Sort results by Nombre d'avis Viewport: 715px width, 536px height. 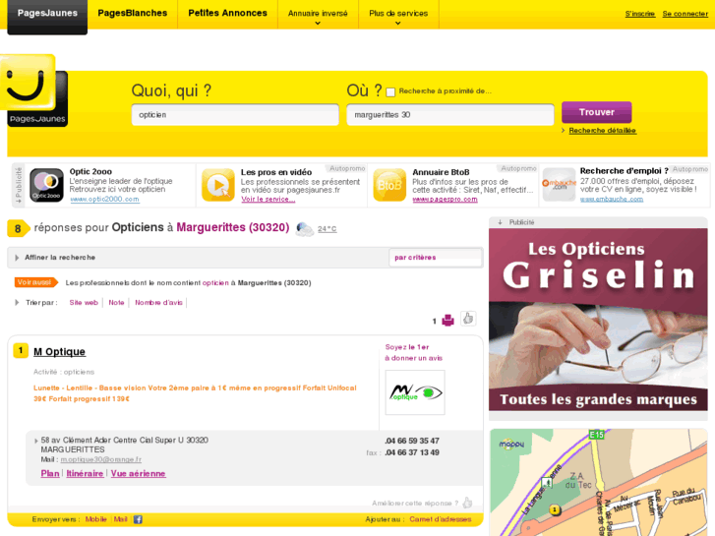pyautogui.click(x=158, y=303)
